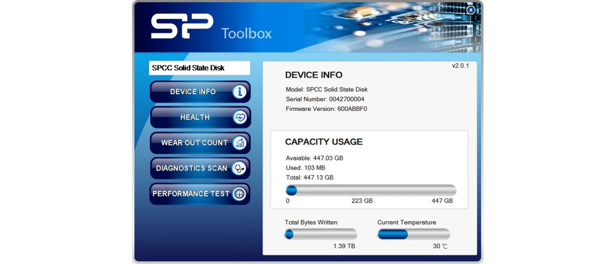Click the 30 ℃ temperature value

point(440,246)
